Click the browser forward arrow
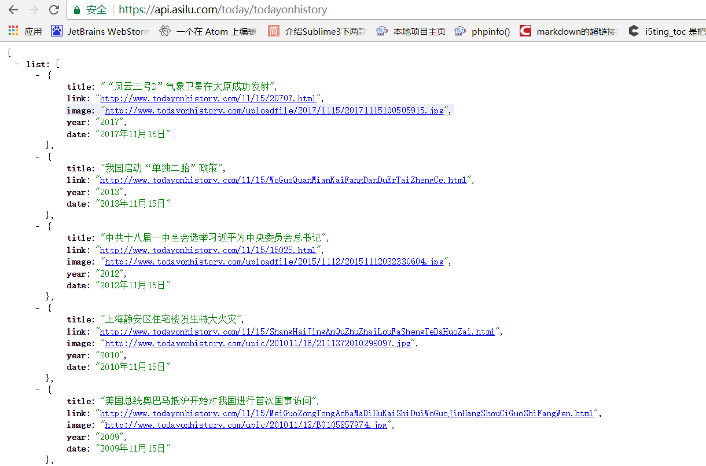Viewport: 706px width, 466px height. pyautogui.click(x=34, y=10)
